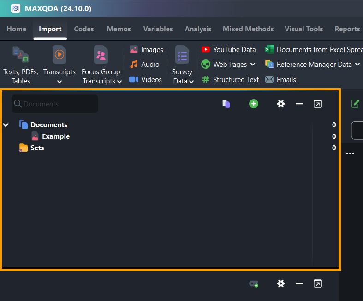Open the Transcripts dropdown arrow

pyautogui.click(x=60, y=82)
